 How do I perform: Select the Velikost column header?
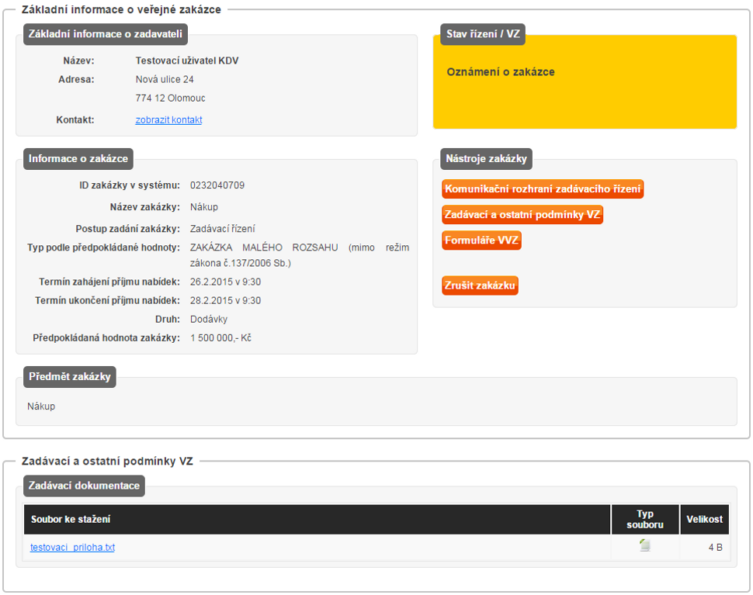[704, 519]
